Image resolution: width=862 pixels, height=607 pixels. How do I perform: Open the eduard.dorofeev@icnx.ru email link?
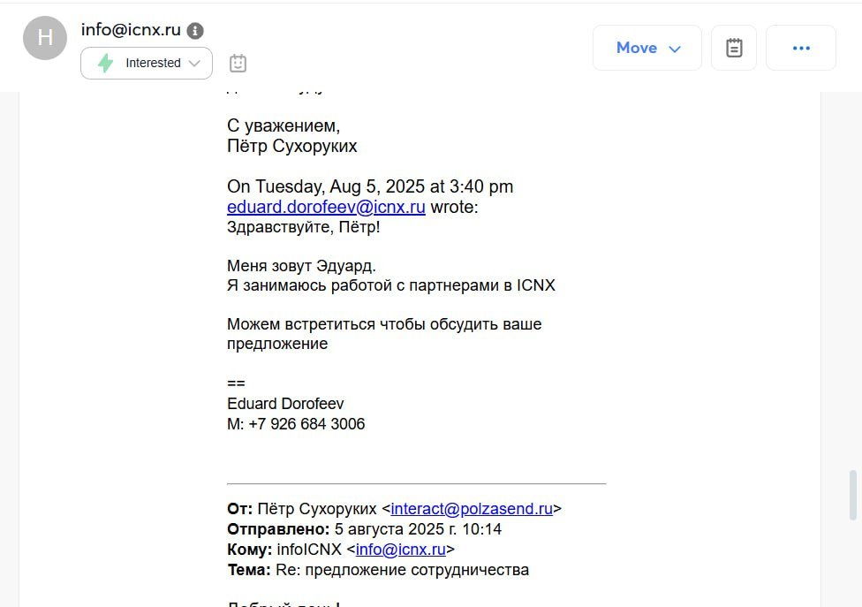point(326,207)
